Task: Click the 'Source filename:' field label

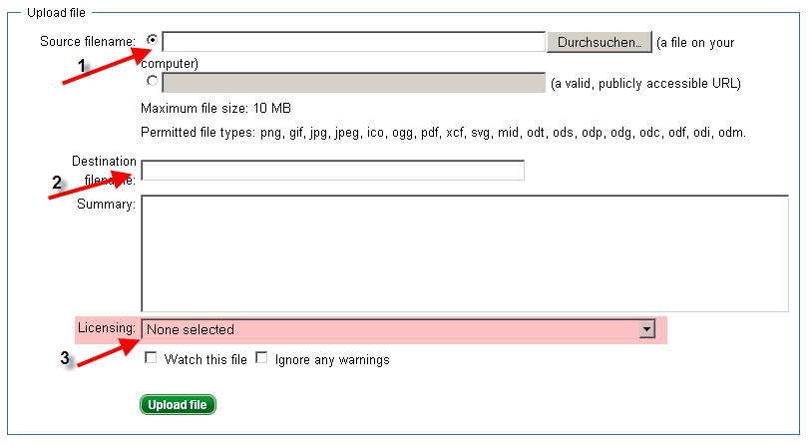Action: 87,41
